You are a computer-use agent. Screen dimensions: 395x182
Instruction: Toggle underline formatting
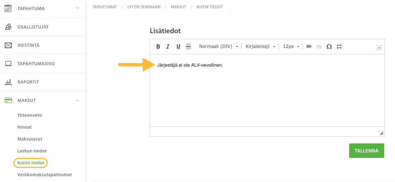[178, 46]
